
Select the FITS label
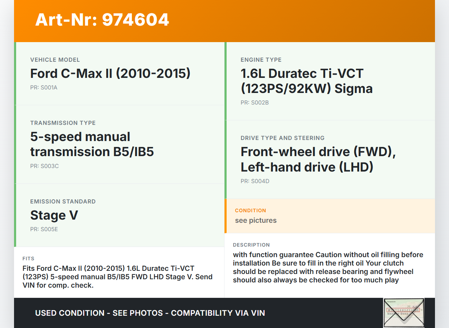(28, 259)
